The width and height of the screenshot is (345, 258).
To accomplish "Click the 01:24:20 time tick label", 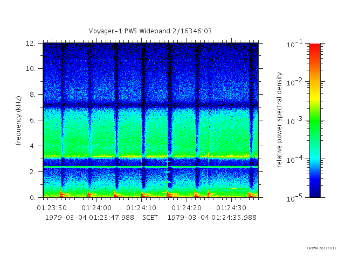I will [187, 208].
